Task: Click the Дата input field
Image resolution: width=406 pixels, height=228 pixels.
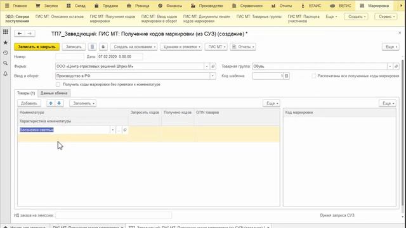Action: (x=120, y=56)
